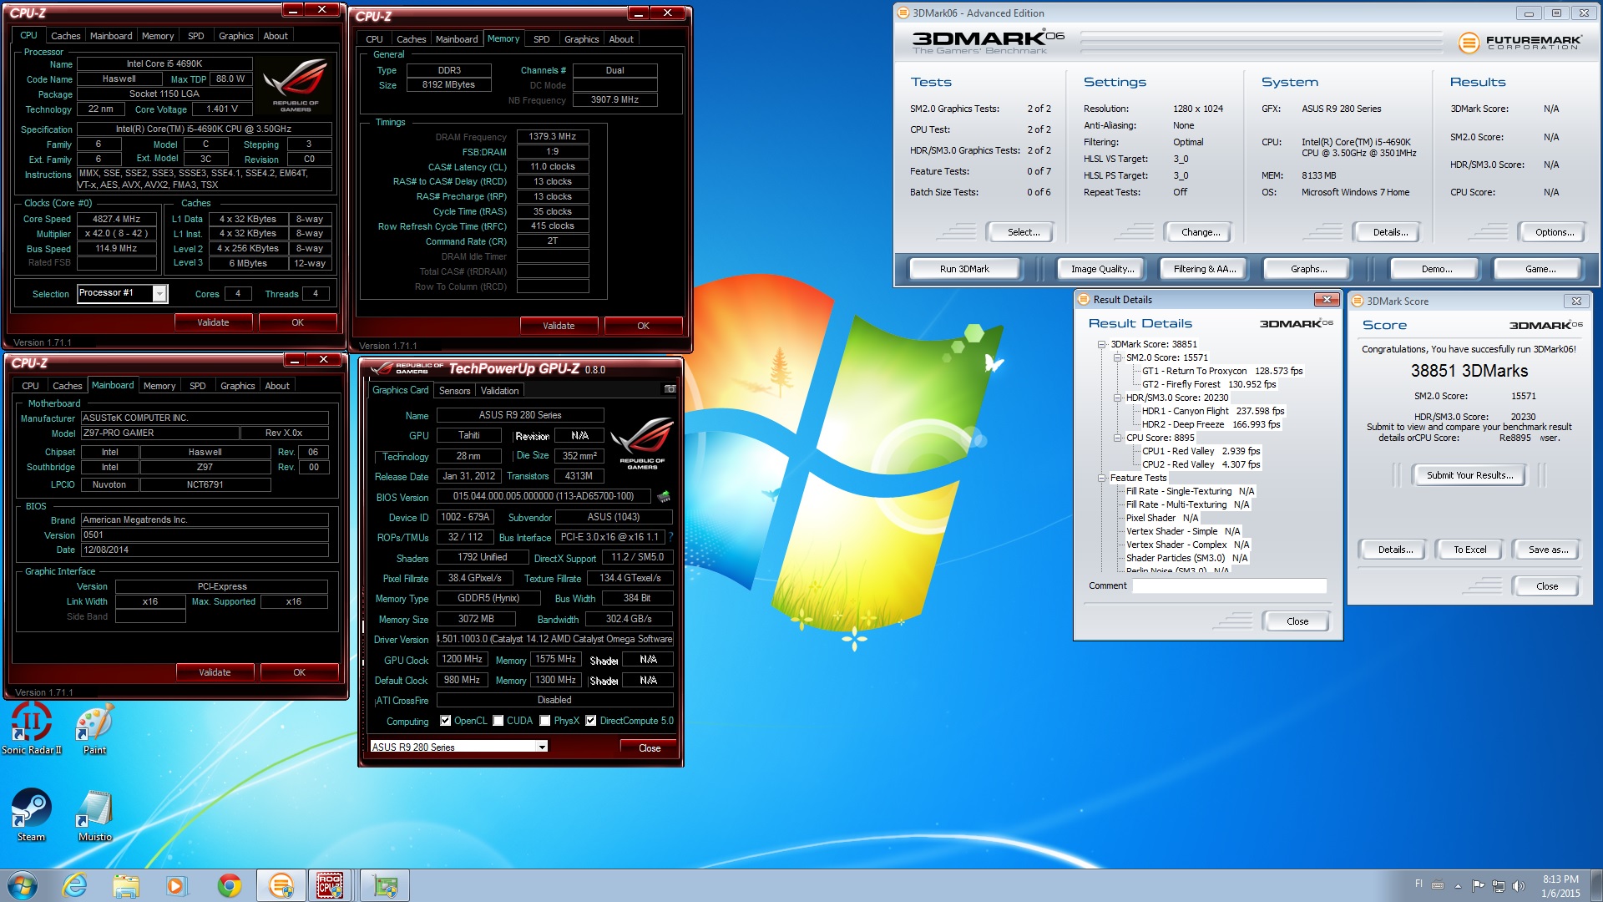Collapse the CPU Score: 8895 tree node
Image resolution: width=1603 pixels, height=902 pixels.
[1117, 438]
